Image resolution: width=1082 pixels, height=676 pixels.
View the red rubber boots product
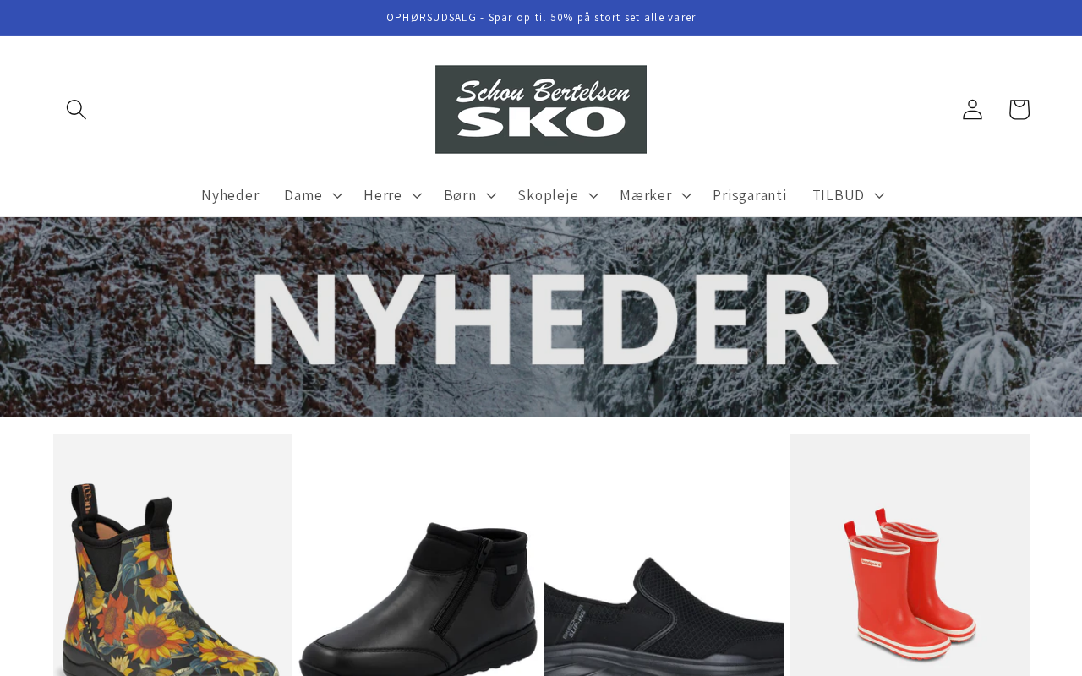click(910, 555)
